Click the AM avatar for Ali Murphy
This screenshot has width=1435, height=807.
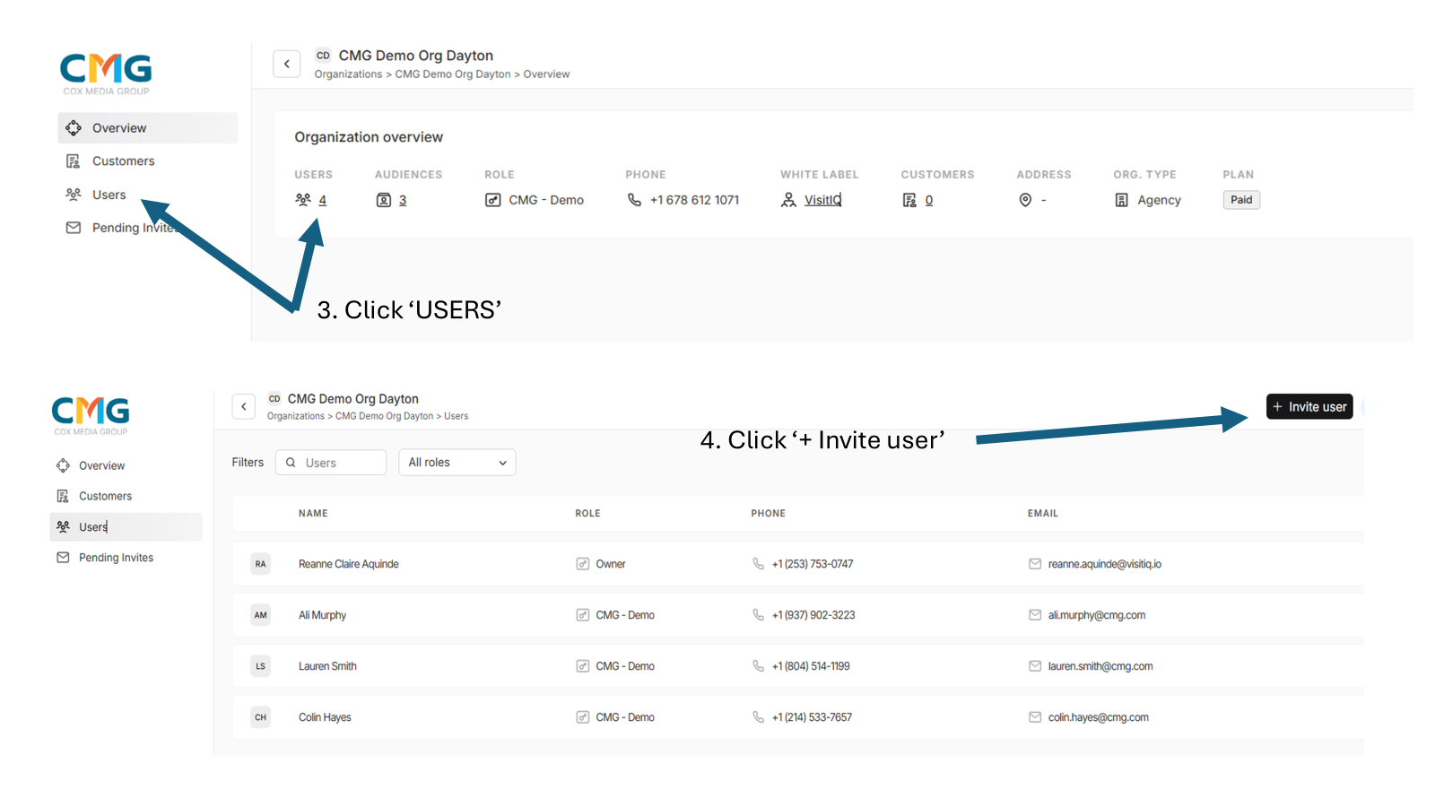click(x=261, y=615)
